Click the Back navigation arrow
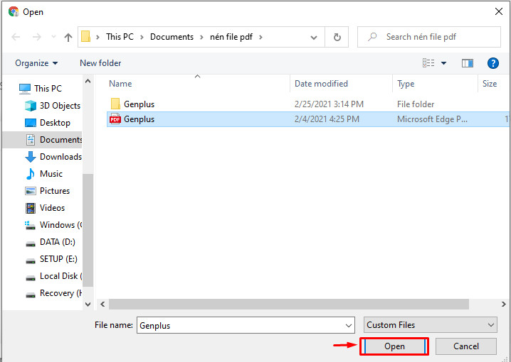The height and width of the screenshot is (362, 511). pos(16,37)
